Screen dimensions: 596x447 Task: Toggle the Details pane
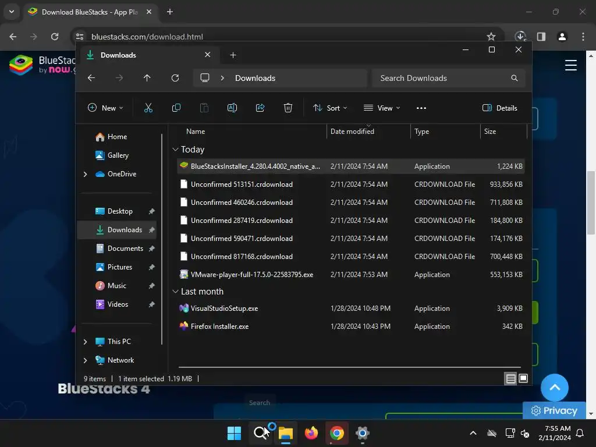[499, 108]
